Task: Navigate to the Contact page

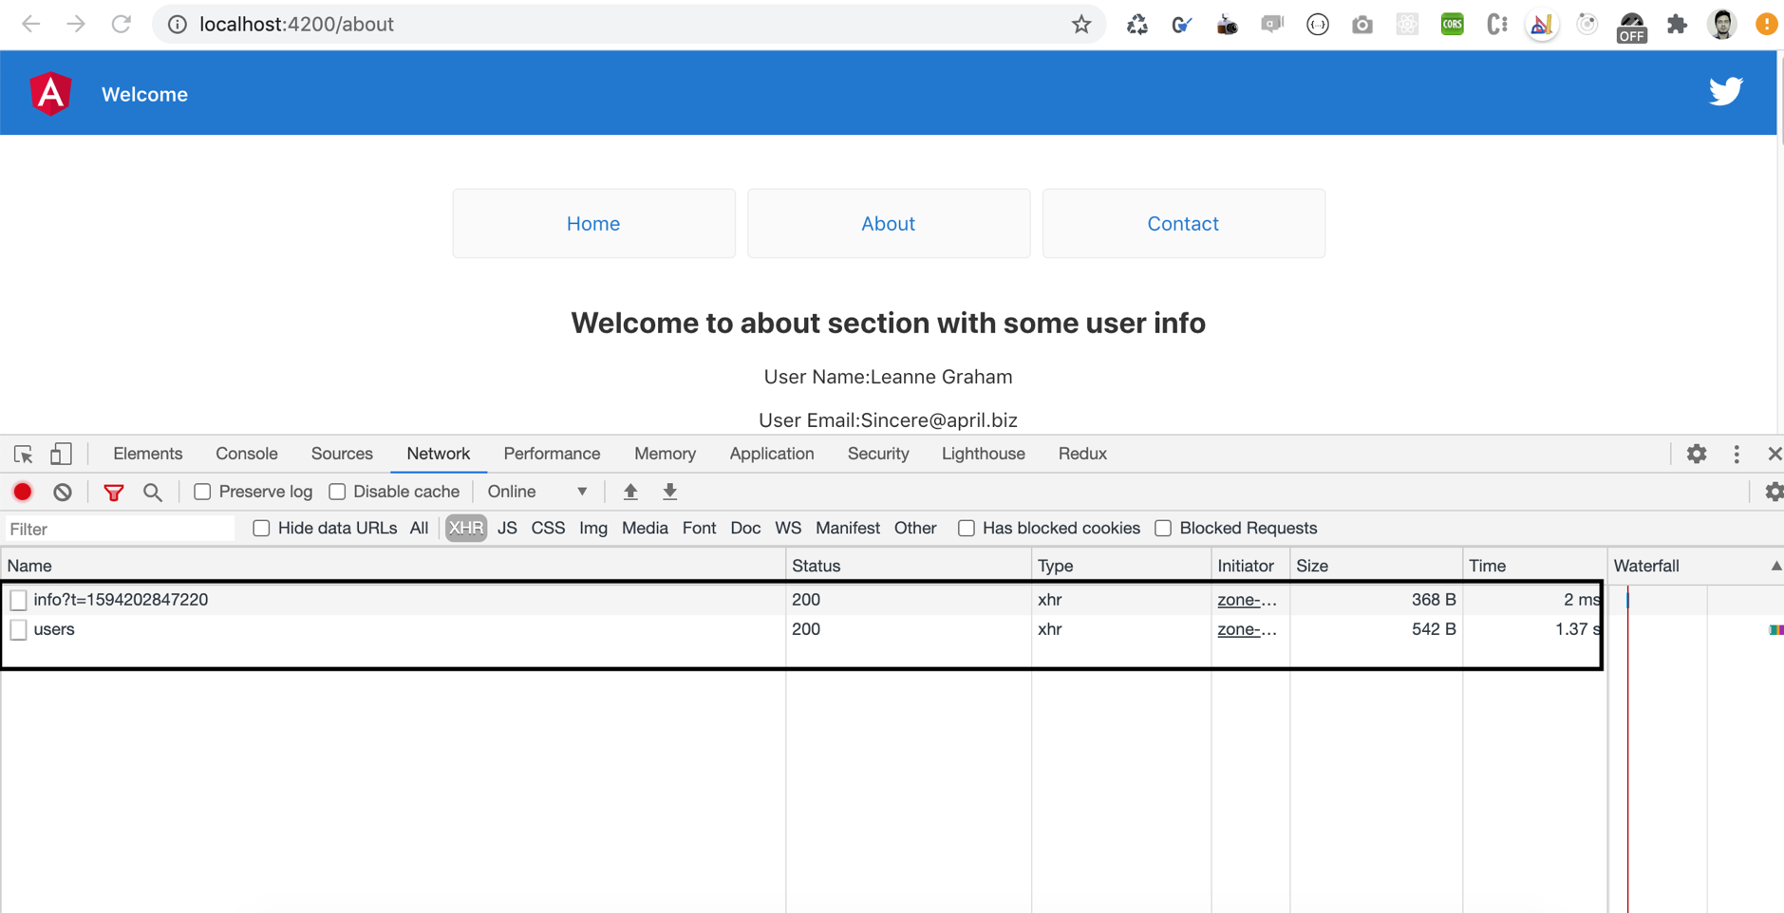Action: 1182,223
